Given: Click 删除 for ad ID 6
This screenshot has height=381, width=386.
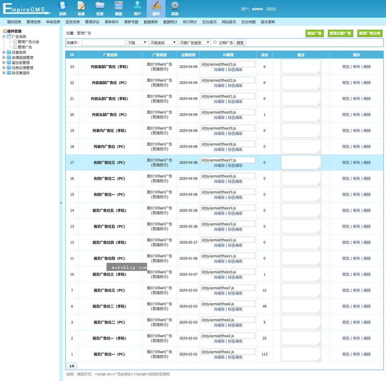Looking at the screenshot, I should pyautogui.click(x=367, y=306).
